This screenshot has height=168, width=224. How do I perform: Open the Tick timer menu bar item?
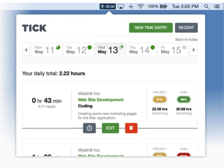click(x=108, y=6)
